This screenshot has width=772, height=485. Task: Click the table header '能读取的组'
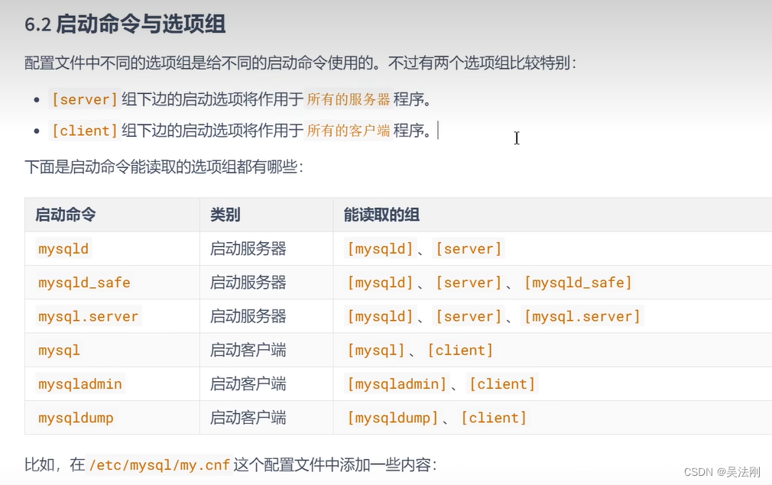(381, 215)
